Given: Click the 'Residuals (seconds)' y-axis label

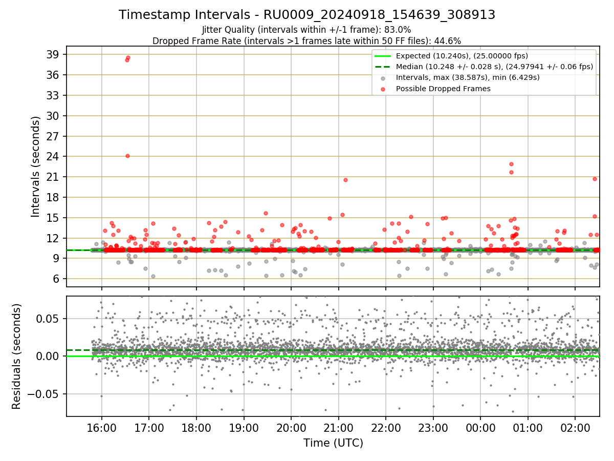Looking at the screenshot, I should [16, 356].
